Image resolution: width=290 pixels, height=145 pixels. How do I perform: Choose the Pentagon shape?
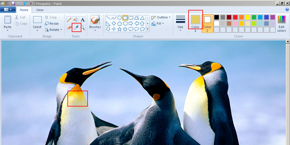(120, 24)
